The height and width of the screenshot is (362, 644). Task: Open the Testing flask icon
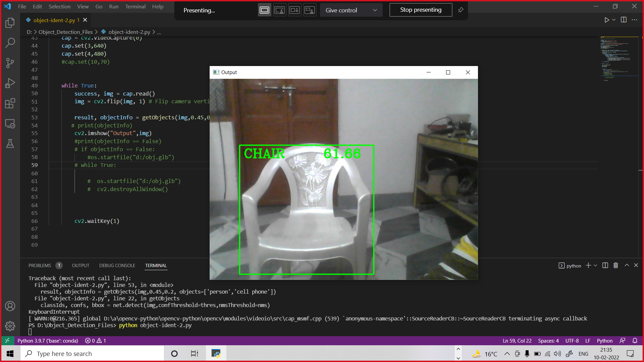coord(10,144)
